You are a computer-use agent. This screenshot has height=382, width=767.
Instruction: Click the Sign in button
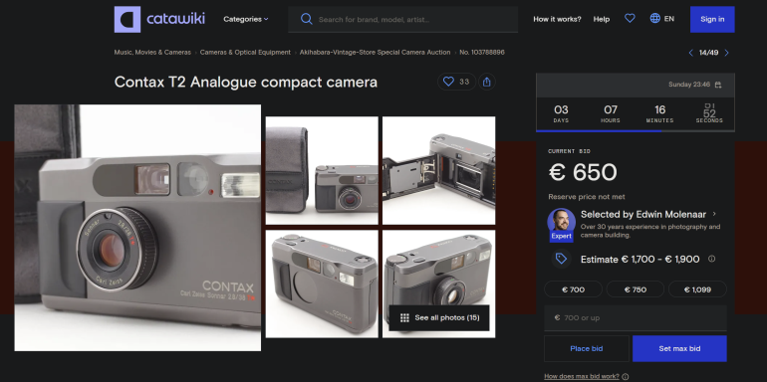pos(712,20)
